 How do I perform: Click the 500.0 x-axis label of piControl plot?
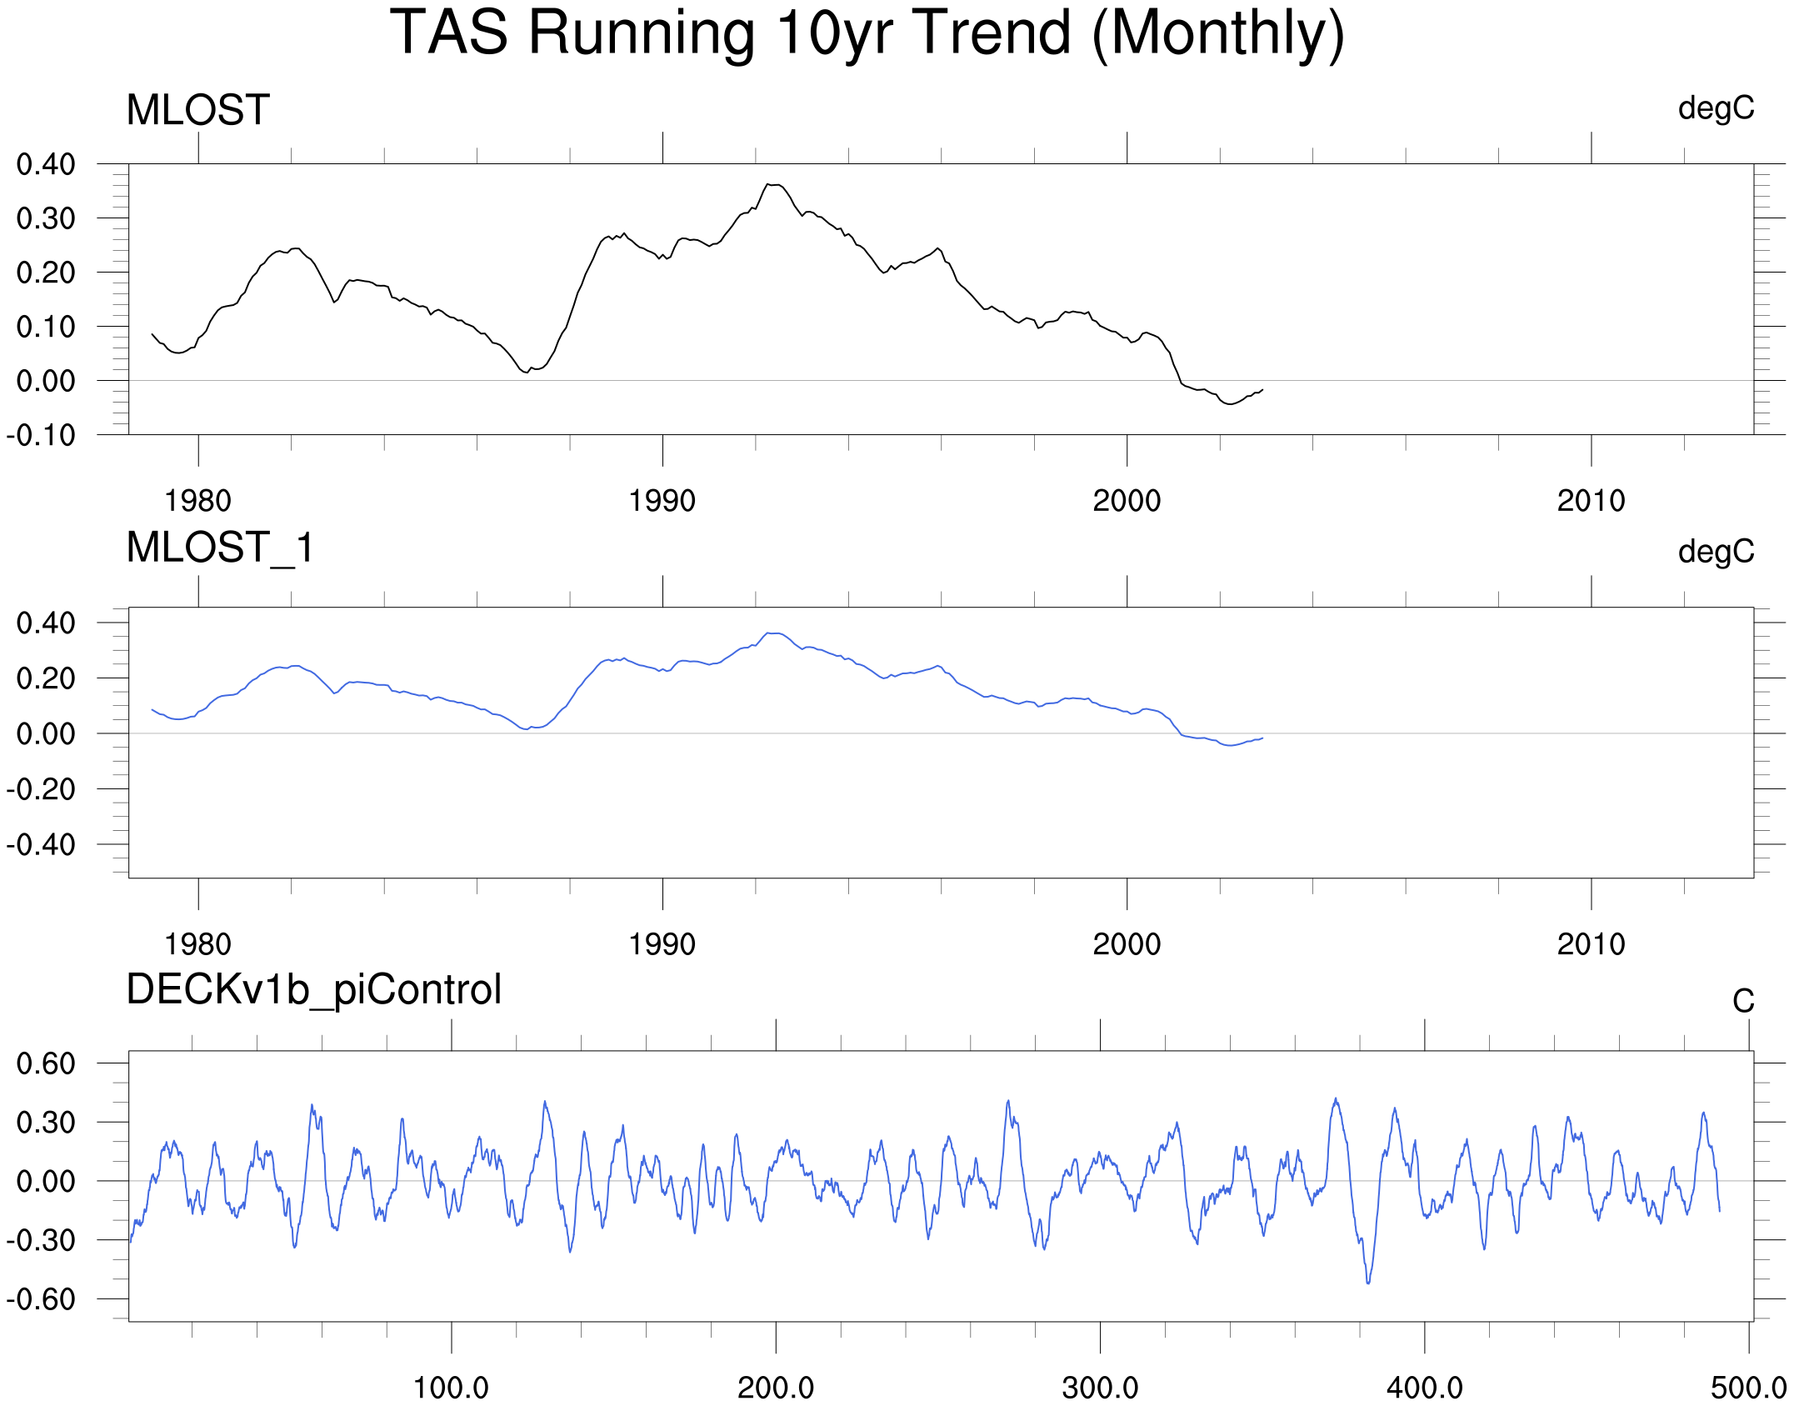[x=1748, y=1388]
